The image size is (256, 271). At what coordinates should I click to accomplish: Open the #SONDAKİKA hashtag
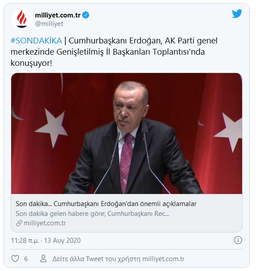click(36, 41)
